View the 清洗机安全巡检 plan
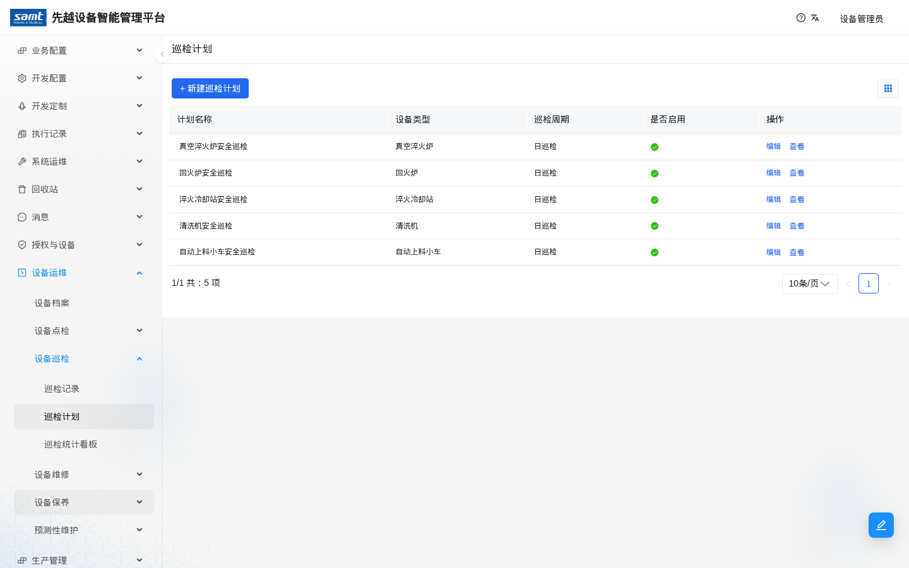The height and width of the screenshot is (568, 909). click(x=797, y=226)
